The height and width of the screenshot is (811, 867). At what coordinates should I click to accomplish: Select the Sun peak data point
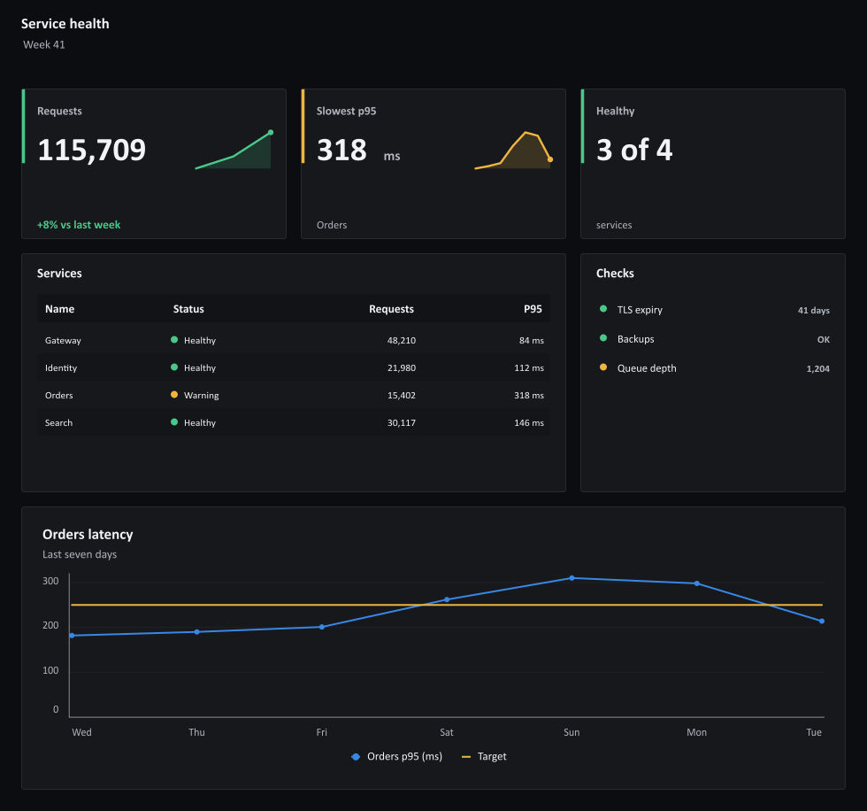[x=572, y=578]
